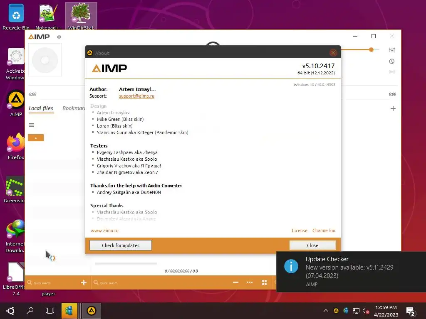This screenshot has width=426, height=319.
Task: Open more options ellipsis in playlist bar
Action: (250, 282)
